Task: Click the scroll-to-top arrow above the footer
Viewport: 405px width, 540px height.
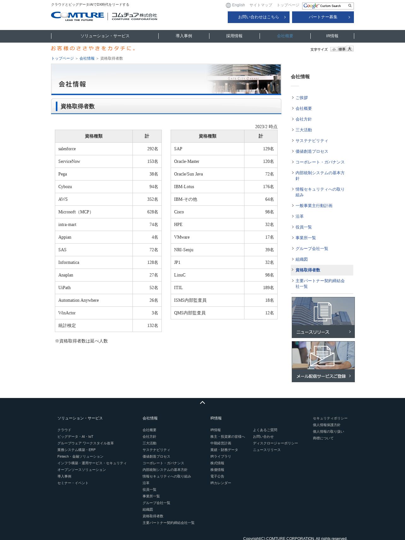Action: click(202, 402)
